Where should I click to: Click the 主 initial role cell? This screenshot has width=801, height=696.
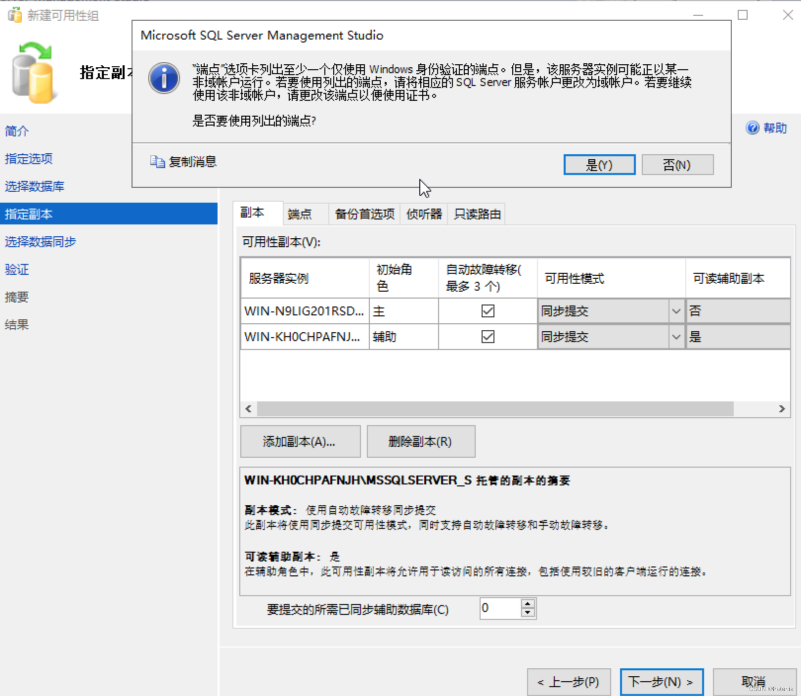tap(403, 311)
